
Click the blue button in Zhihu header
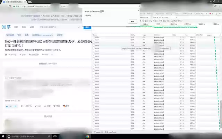pyautogui.click(x=87, y=27)
